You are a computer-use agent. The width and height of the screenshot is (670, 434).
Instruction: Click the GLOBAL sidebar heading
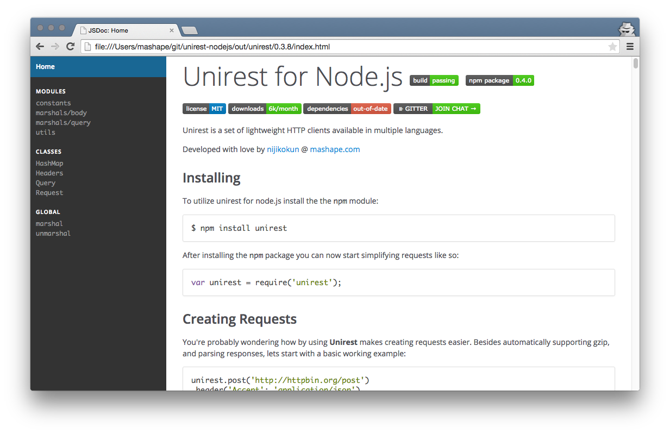pyautogui.click(x=48, y=212)
